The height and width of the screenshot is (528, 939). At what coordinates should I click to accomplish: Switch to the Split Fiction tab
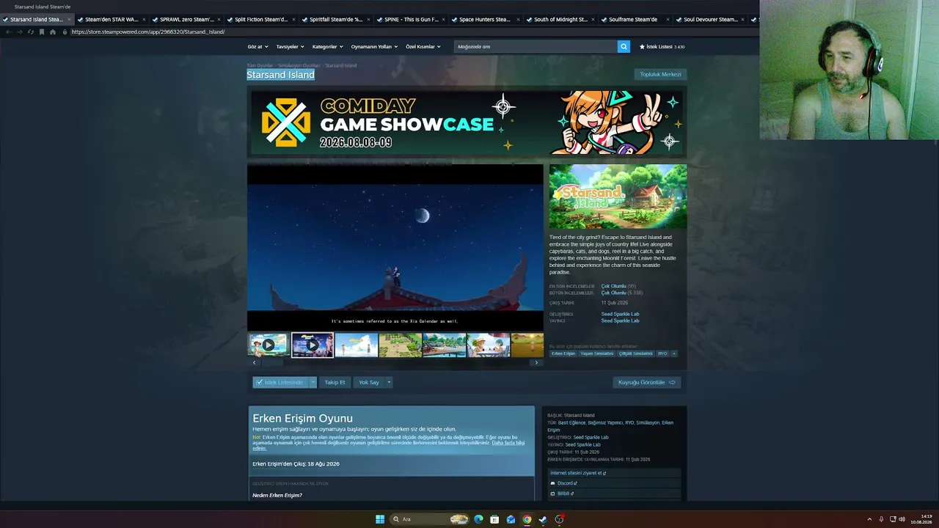pos(260,20)
